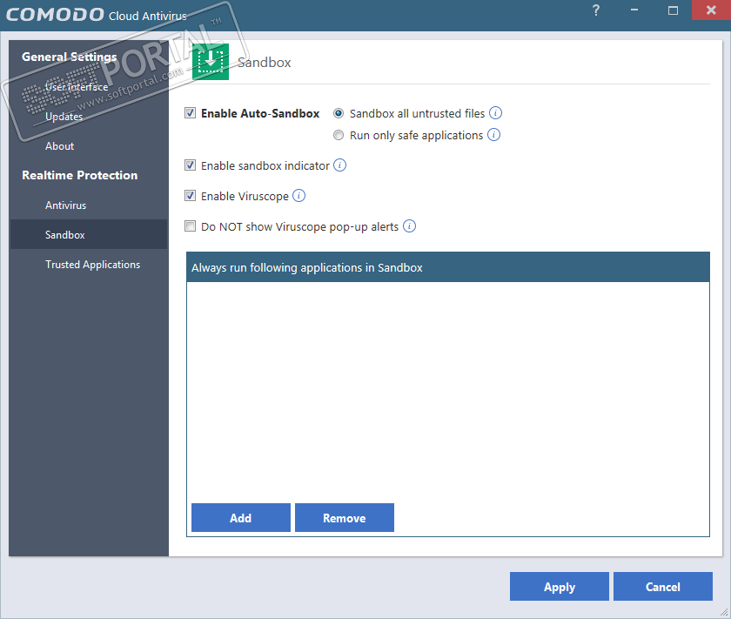Click the green Sandbox header icon
731x619 pixels.
point(211,62)
